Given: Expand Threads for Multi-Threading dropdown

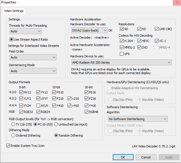Looking at the screenshot, I should (26, 31).
